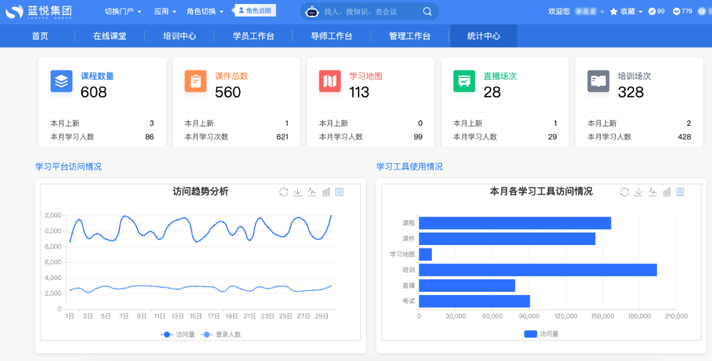Open data view of 访问趋势分析 chart
Image resolution: width=712 pixels, height=361 pixels.
pyautogui.click(x=340, y=192)
